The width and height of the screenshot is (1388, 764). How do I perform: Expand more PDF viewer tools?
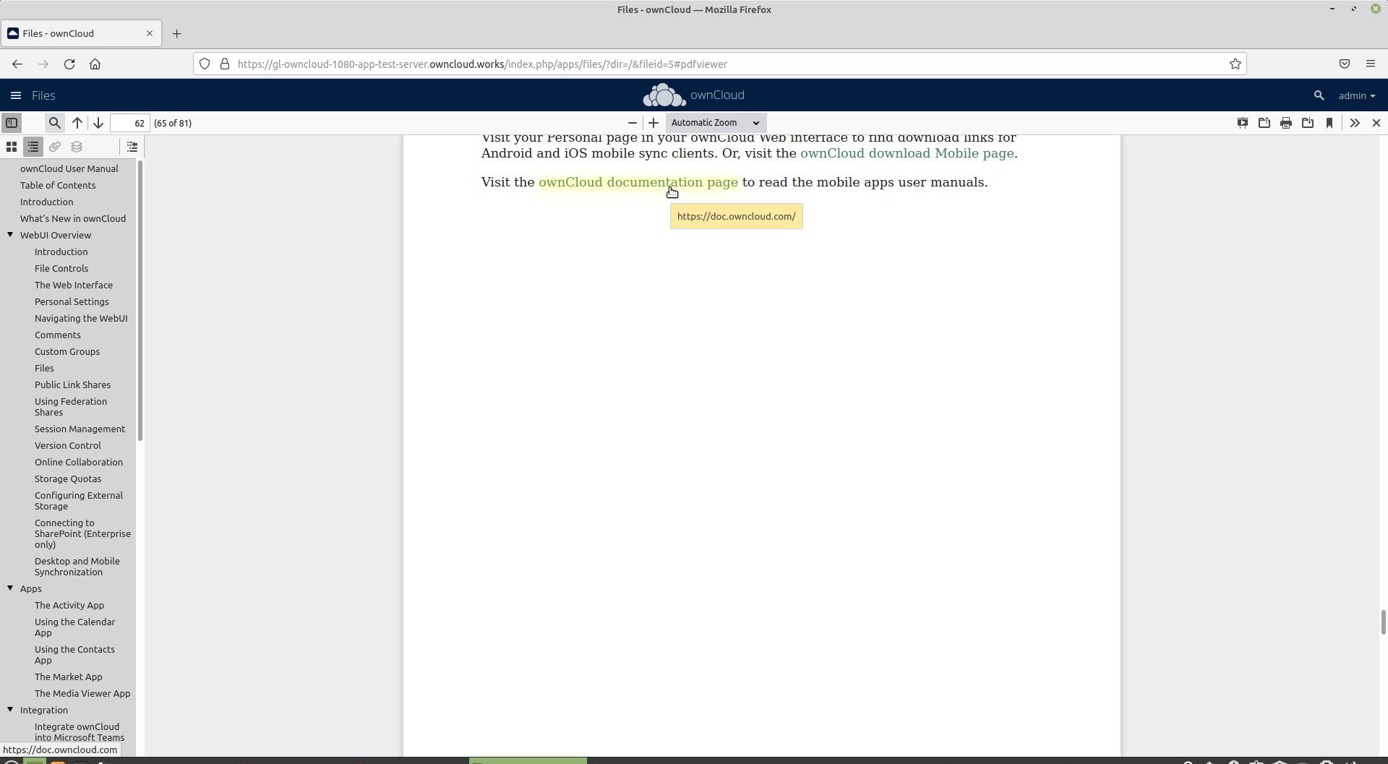tap(1355, 123)
